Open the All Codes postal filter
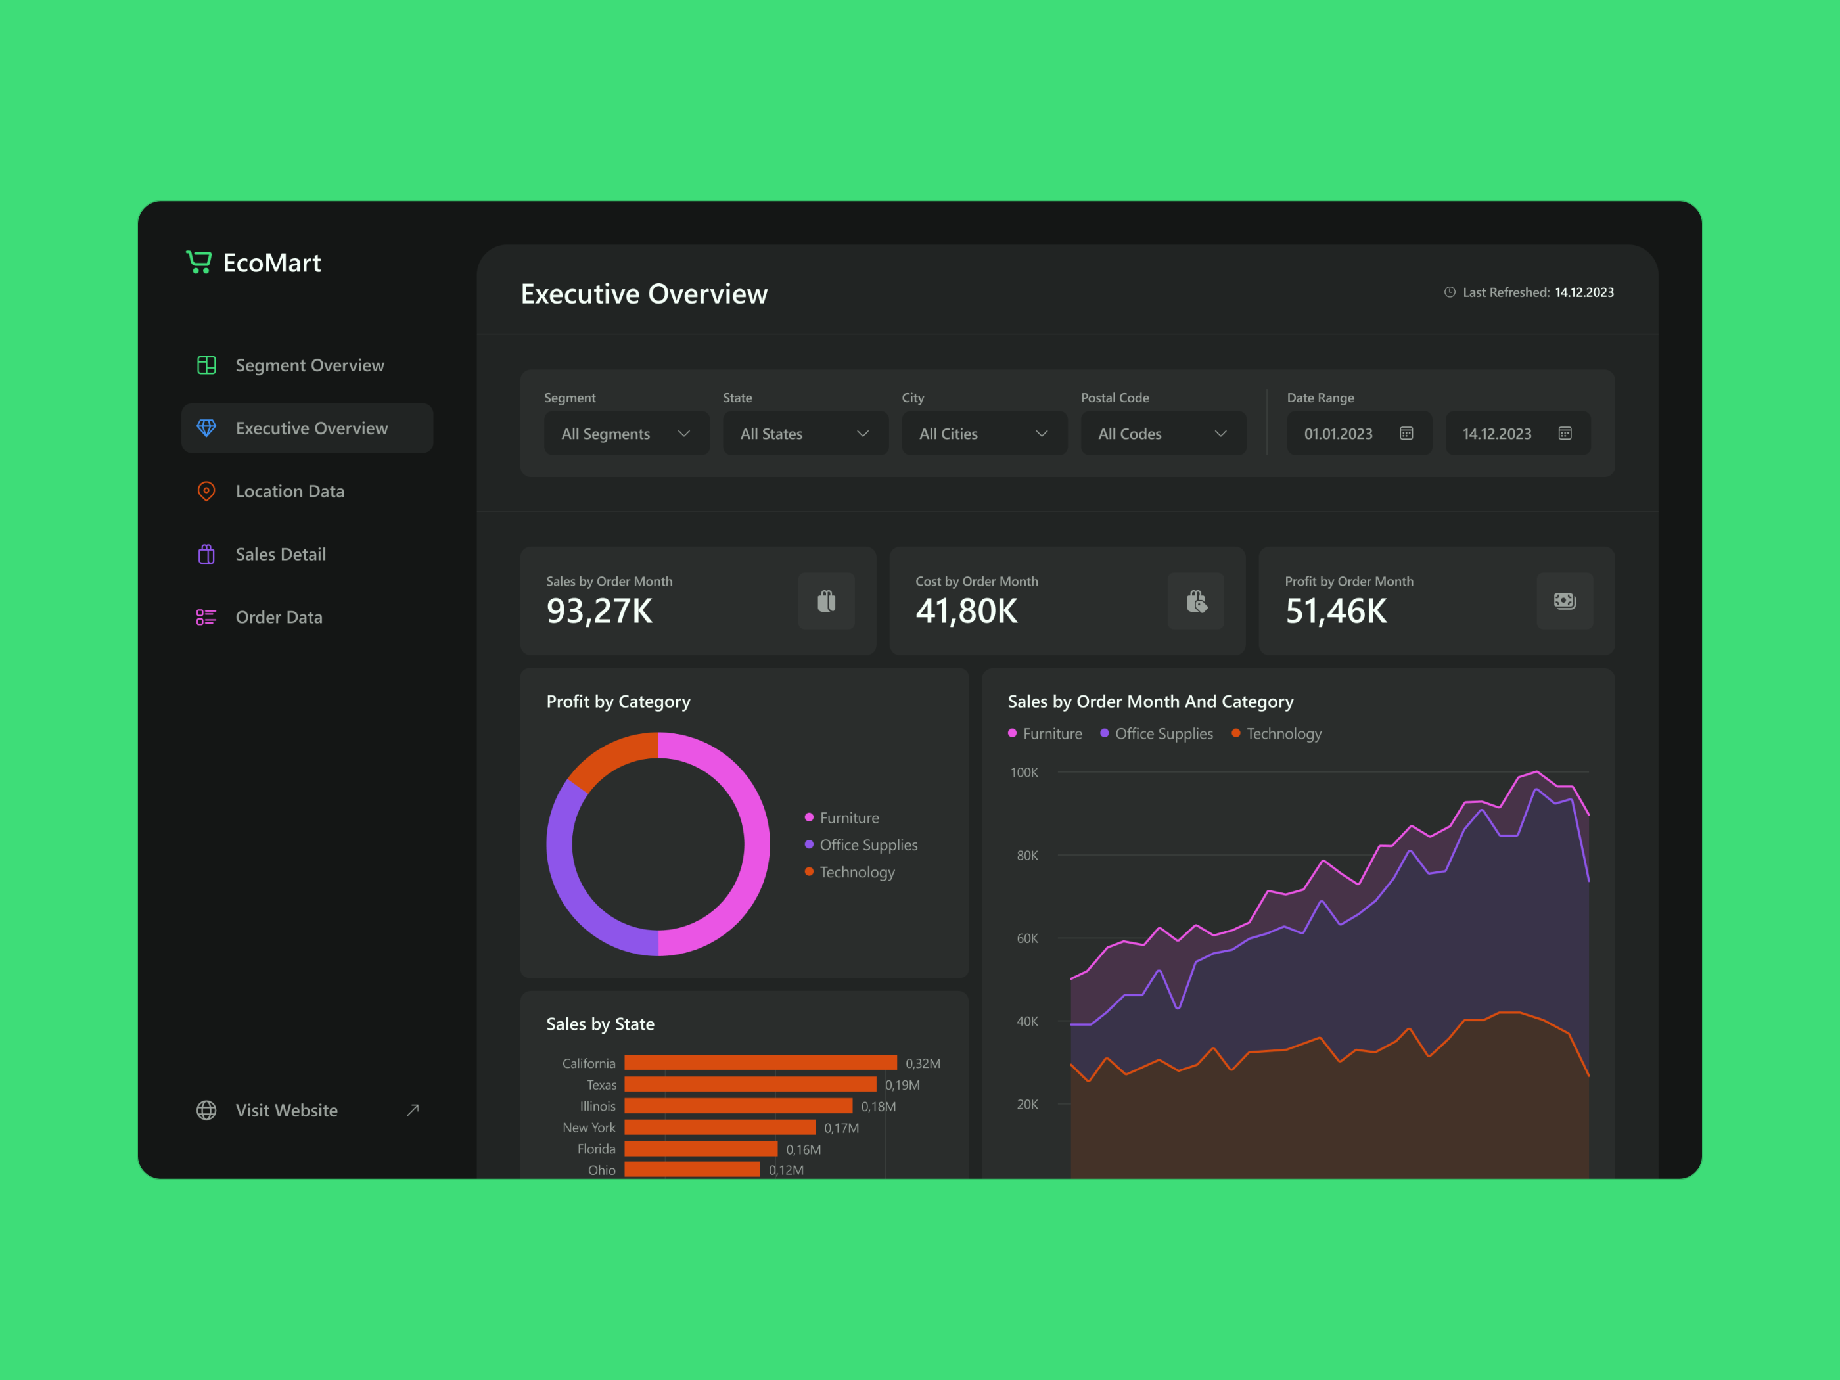This screenshot has height=1380, width=1840. pos(1163,433)
